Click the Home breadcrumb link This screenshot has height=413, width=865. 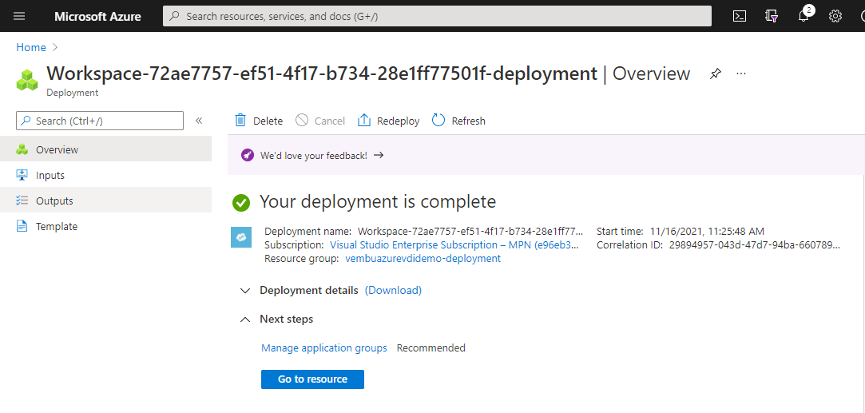31,47
